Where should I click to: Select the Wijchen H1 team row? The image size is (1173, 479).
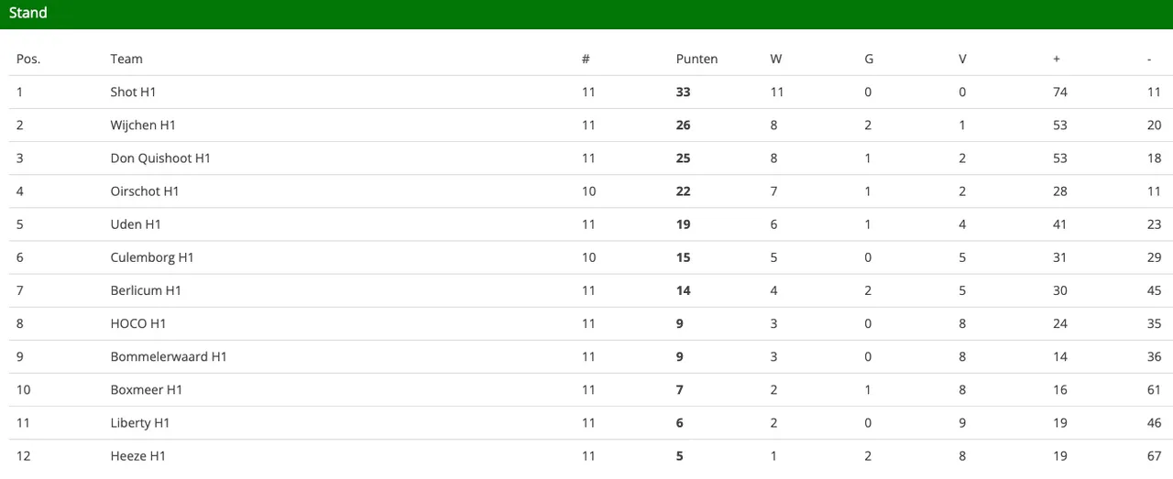(x=586, y=125)
